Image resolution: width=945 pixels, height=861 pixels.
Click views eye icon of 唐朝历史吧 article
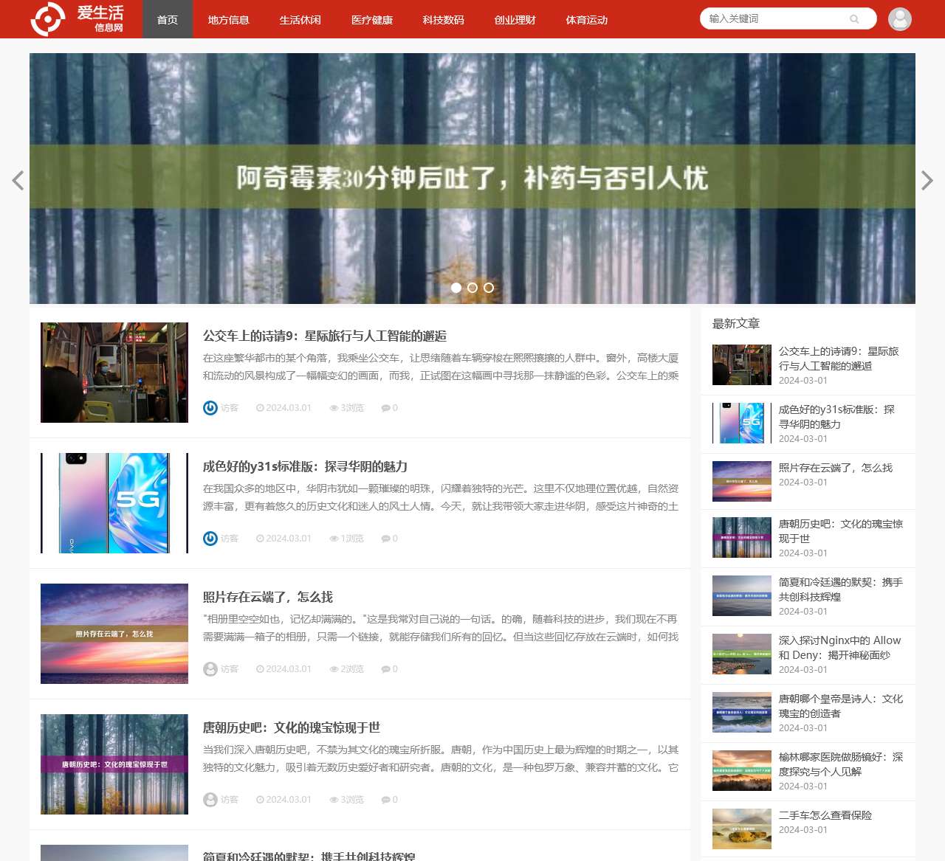334,800
